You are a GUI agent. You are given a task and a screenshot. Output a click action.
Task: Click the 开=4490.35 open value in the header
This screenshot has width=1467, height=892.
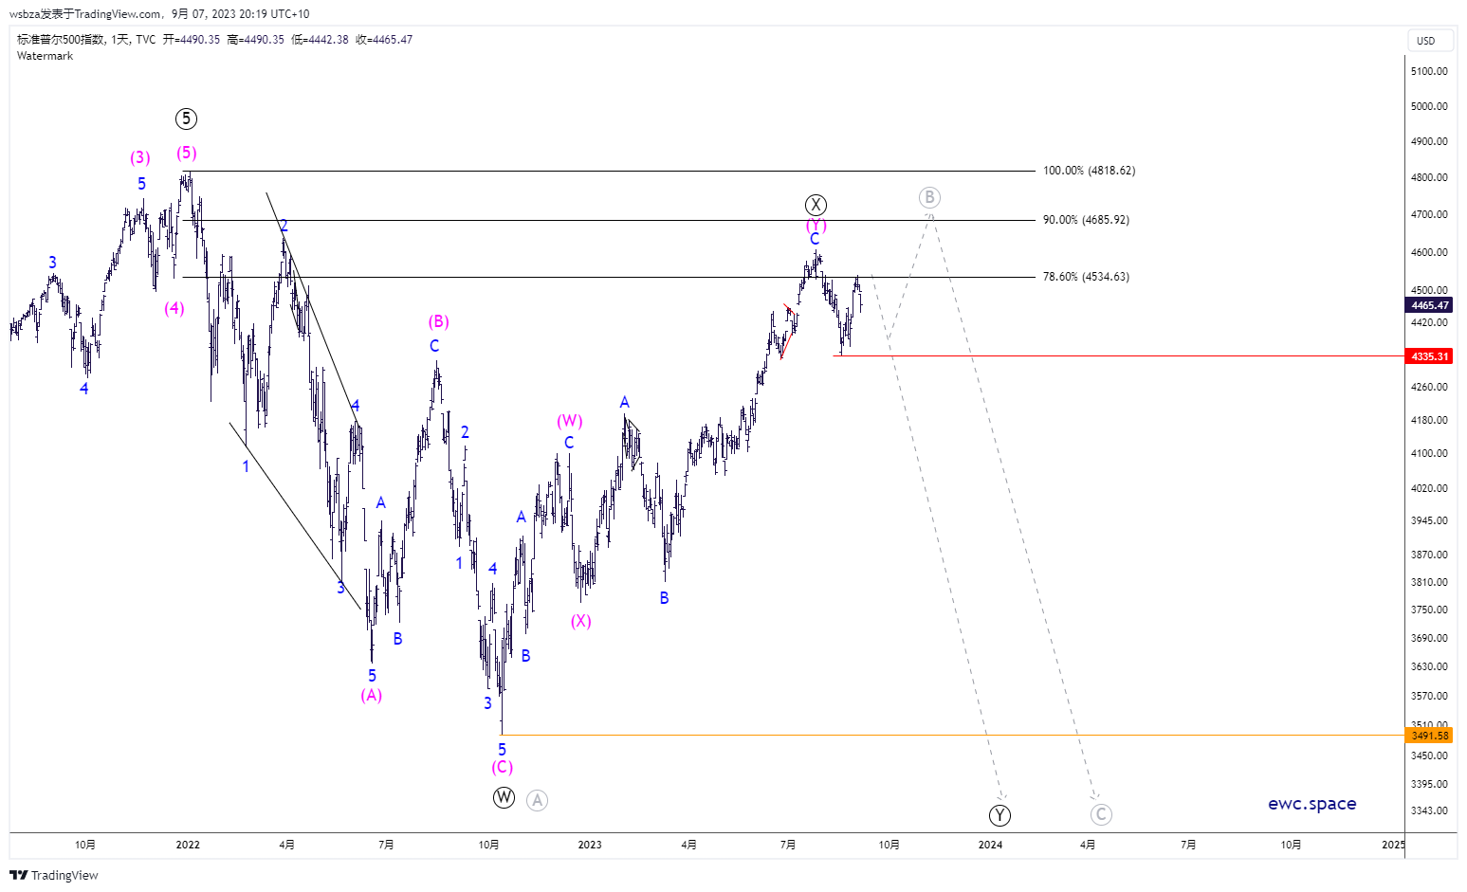pos(192,40)
